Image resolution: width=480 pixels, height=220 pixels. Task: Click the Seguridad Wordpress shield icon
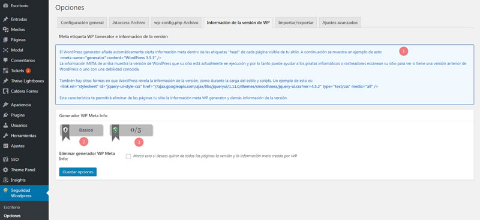5,190
